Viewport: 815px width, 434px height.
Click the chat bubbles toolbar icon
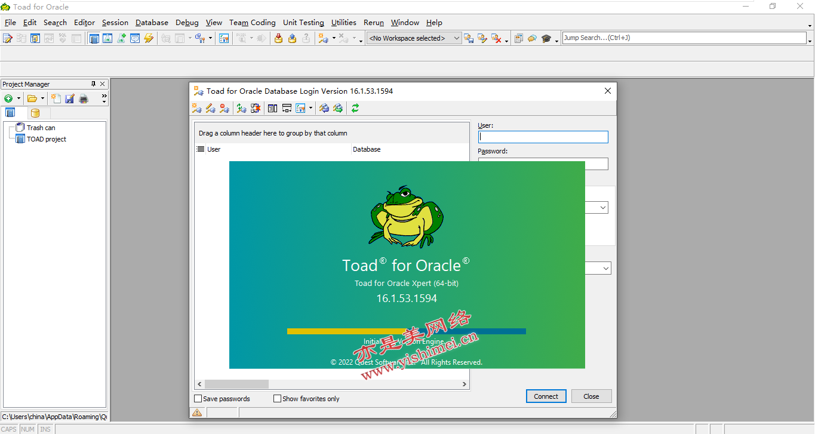pyautogui.click(x=532, y=38)
